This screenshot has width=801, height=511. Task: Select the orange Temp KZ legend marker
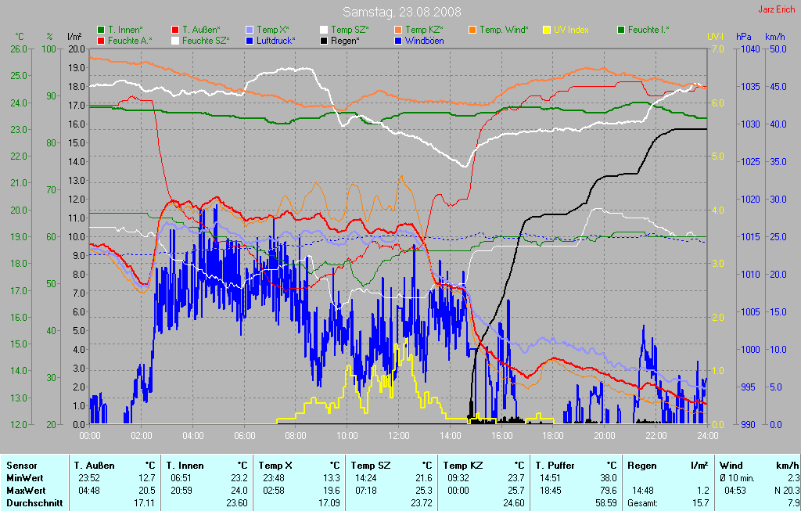(x=398, y=30)
